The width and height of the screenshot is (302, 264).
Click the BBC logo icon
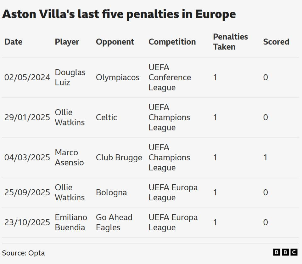coord(285,252)
